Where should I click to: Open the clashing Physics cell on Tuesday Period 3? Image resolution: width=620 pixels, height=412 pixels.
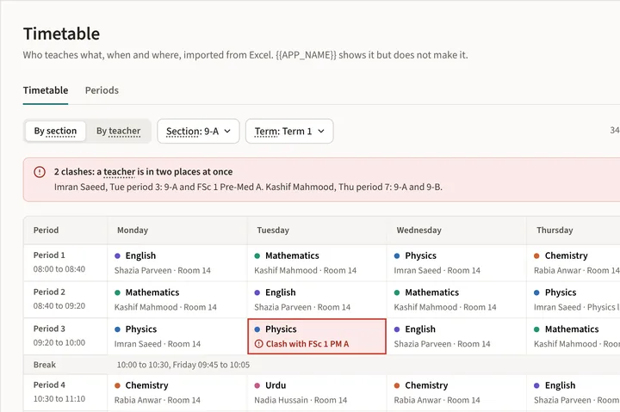point(317,336)
